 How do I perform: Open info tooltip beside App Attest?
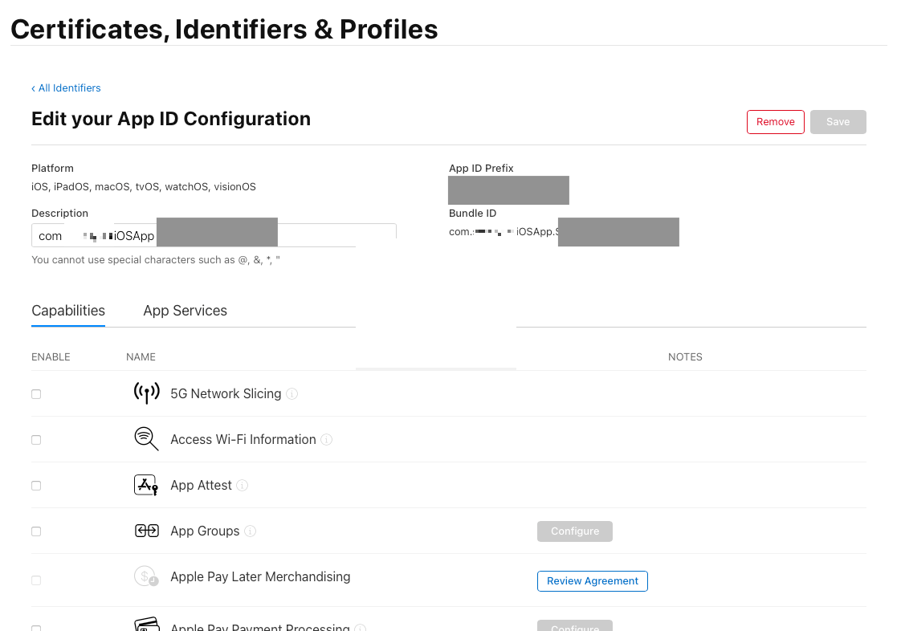pos(243,486)
